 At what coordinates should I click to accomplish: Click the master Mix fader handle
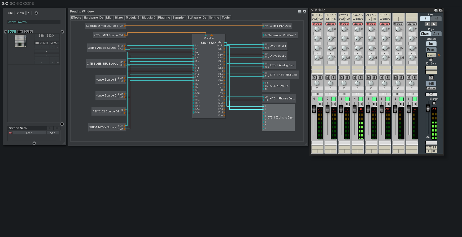(428, 108)
